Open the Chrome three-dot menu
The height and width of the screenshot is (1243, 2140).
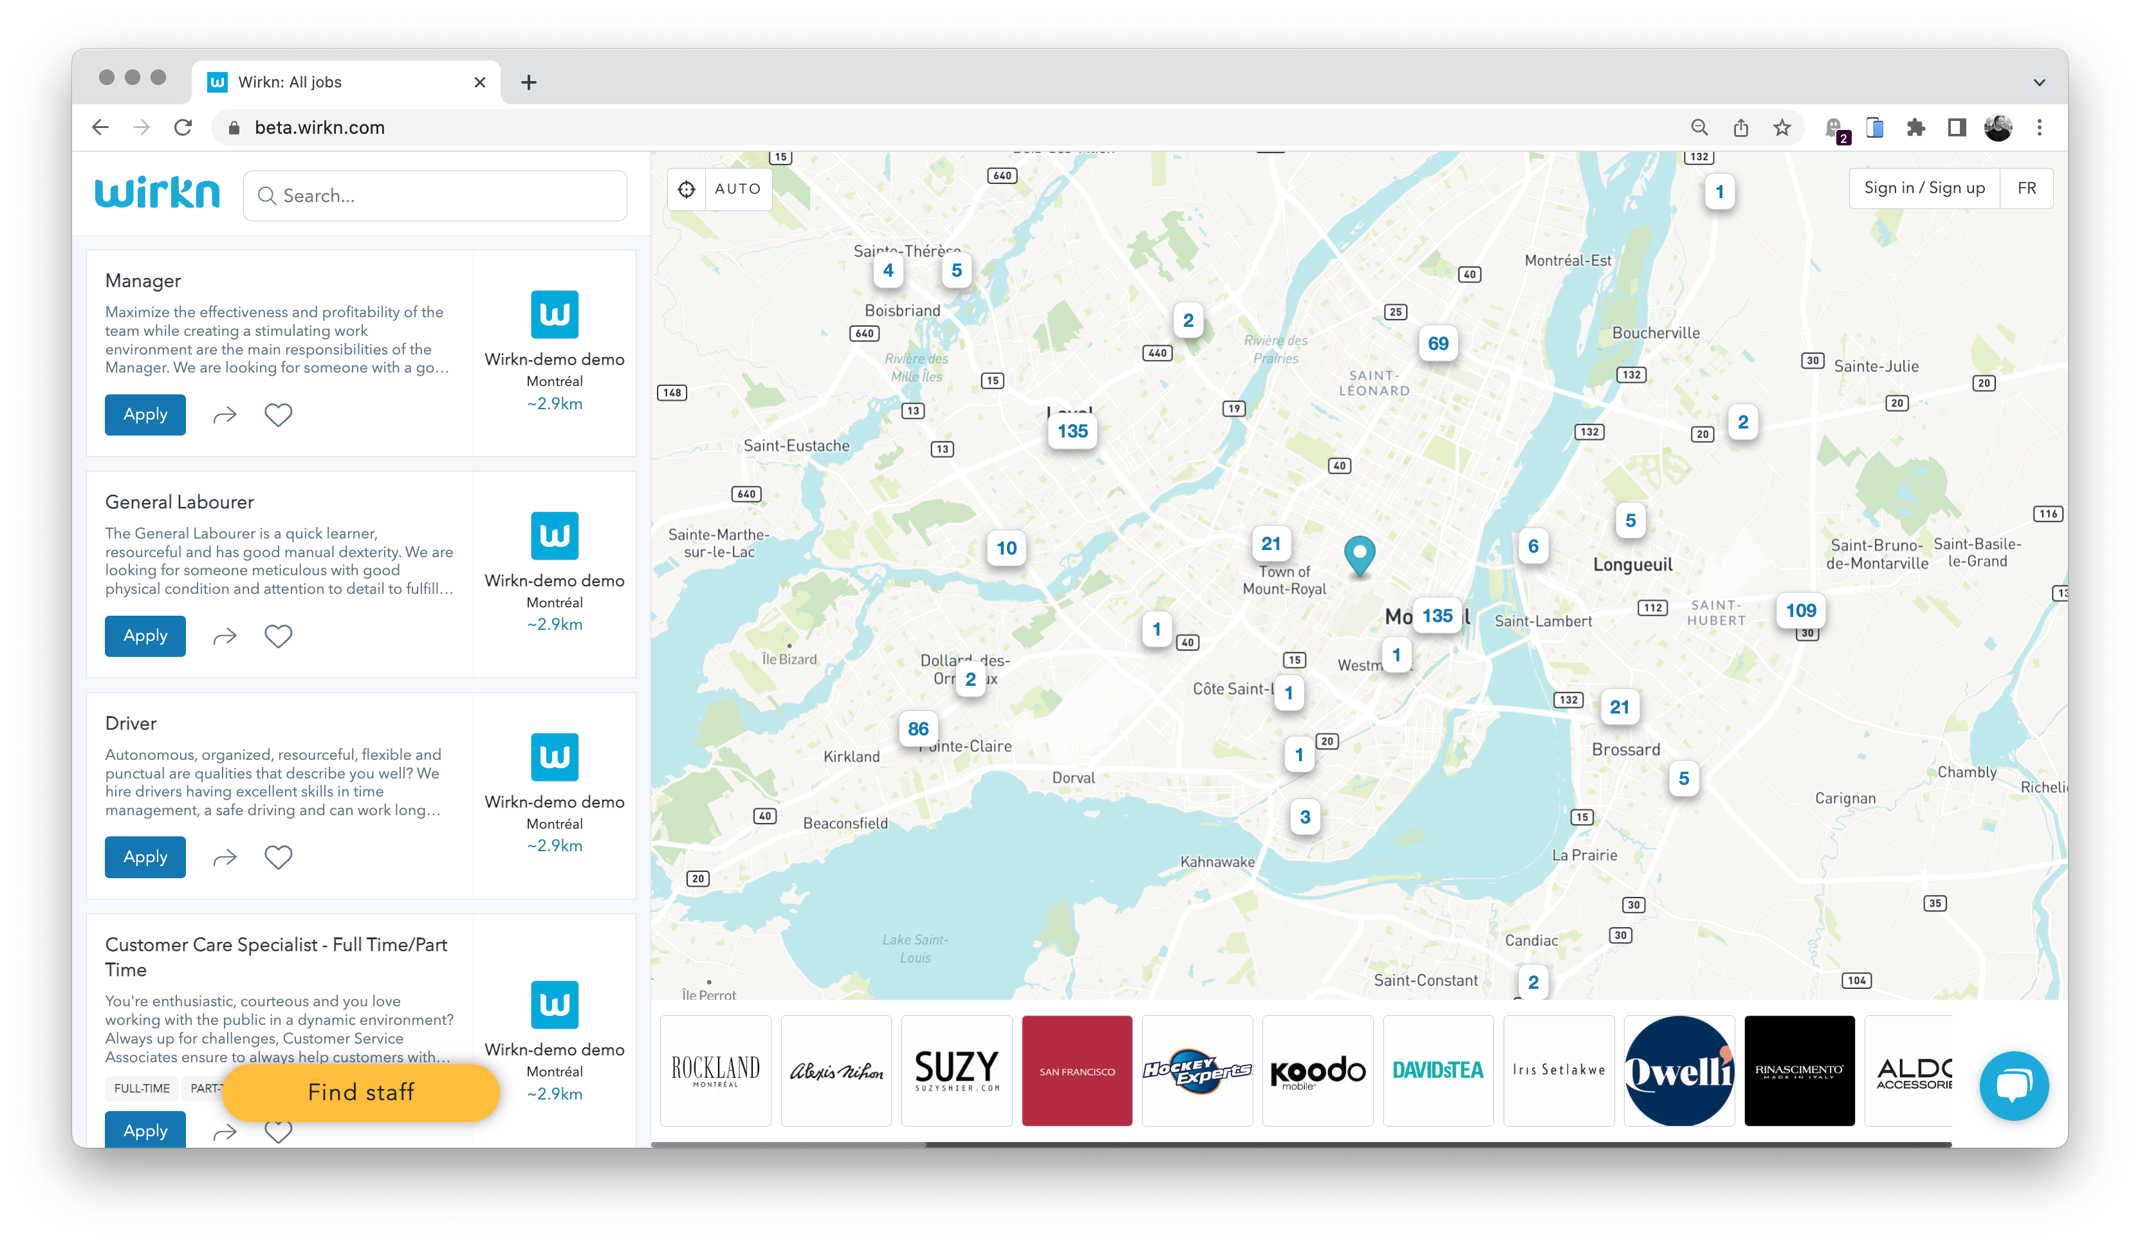point(2038,127)
